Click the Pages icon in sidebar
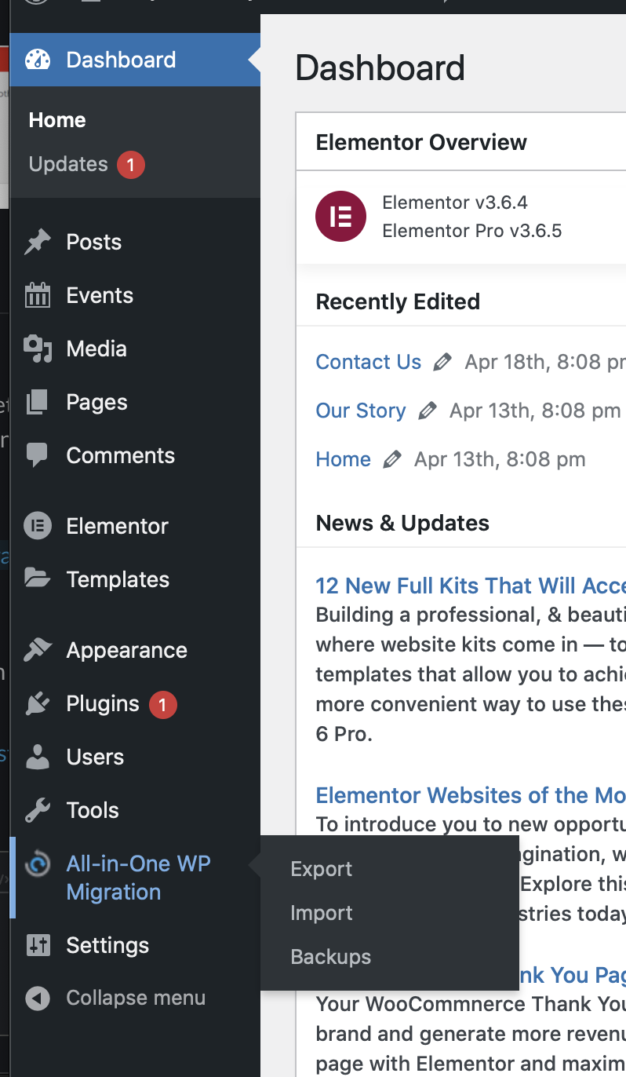626x1077 pixels. pos(37,403)
